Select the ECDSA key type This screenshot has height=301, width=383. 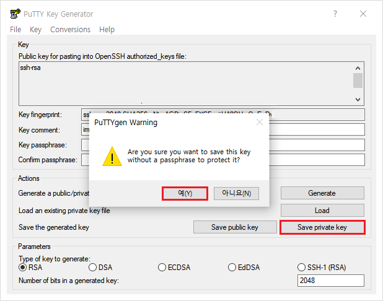[174, 268]
